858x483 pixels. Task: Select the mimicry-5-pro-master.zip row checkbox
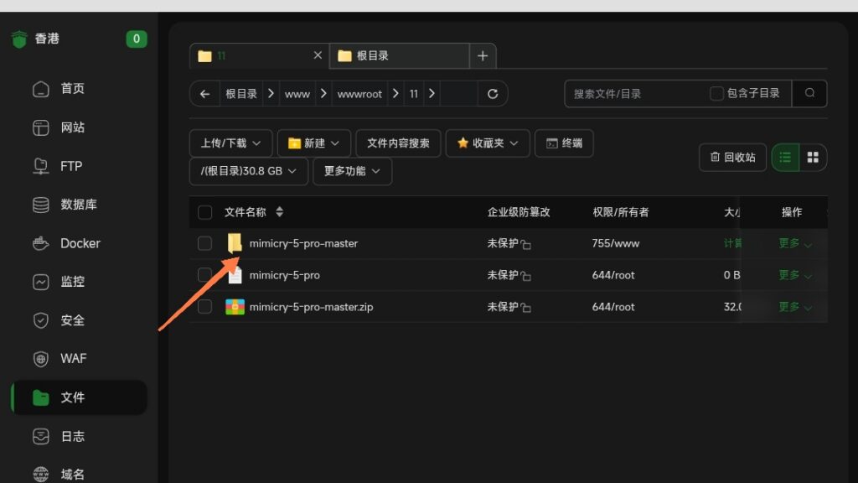point(204,307)
